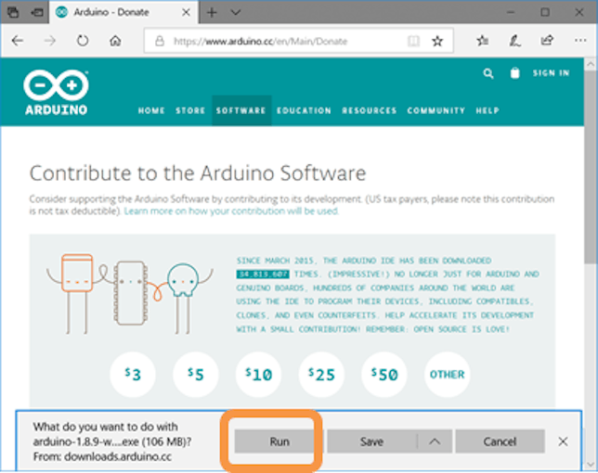Add this page to favorites star
The image size is (598, 473).
(437, 41)
